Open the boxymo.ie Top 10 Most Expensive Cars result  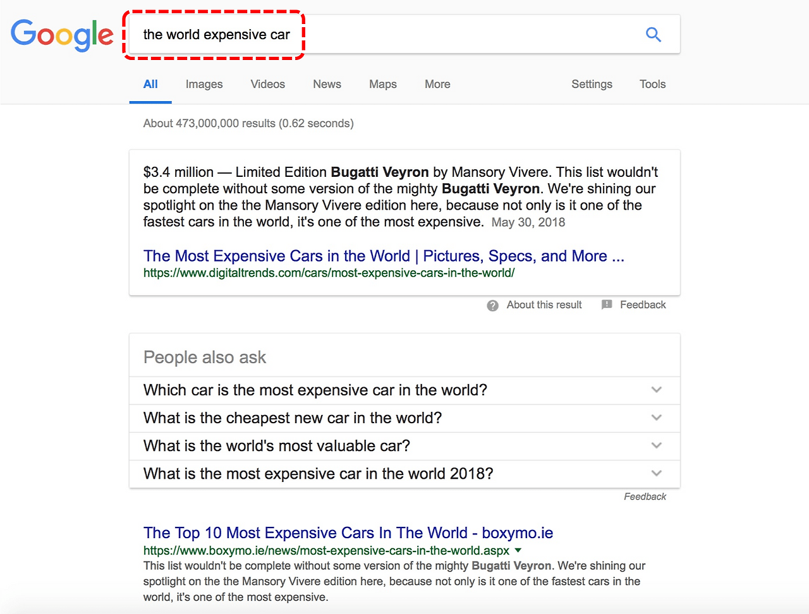point(348,533)
